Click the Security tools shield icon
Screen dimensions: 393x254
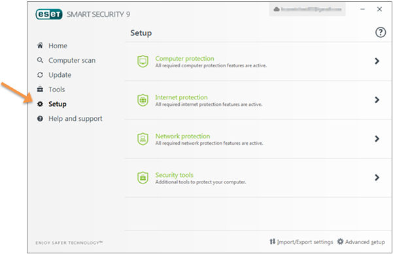tap(143, 178)
